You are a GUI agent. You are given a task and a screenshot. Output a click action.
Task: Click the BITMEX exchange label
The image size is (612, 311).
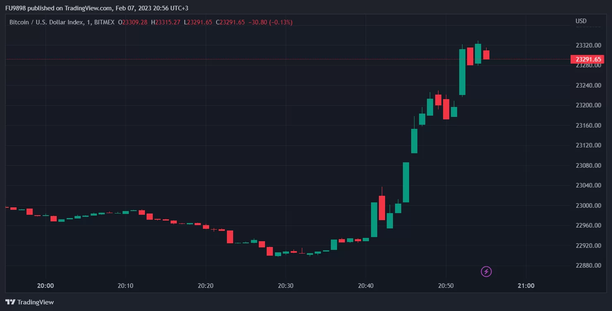coord(104,22)
